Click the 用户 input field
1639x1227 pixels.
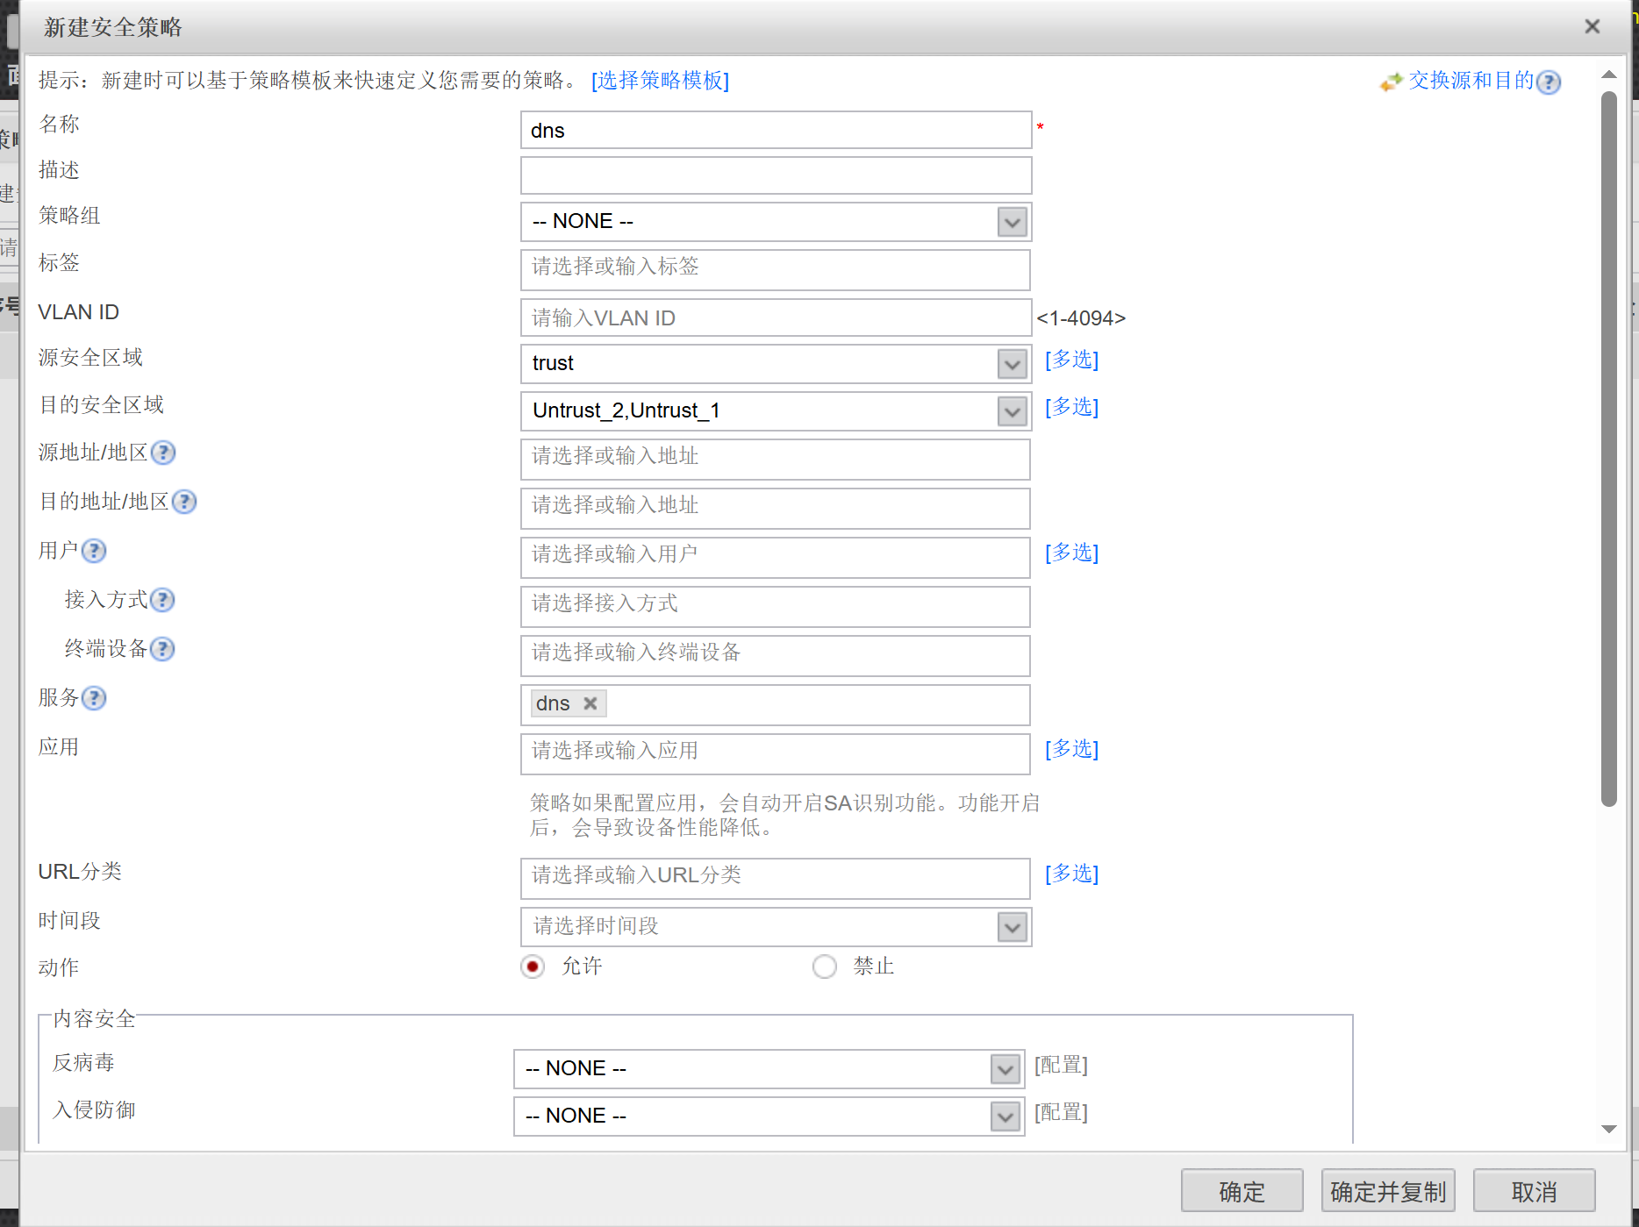coord(776,558)
